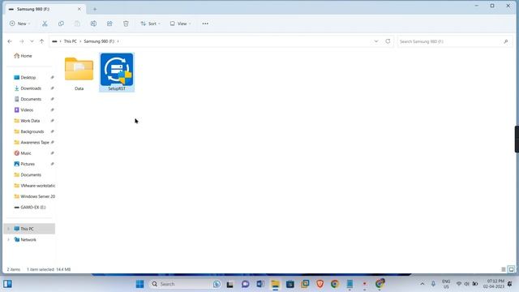Add a new Explorer tab
The width and height of the screenshot is (519, 292).
point(95,9)
